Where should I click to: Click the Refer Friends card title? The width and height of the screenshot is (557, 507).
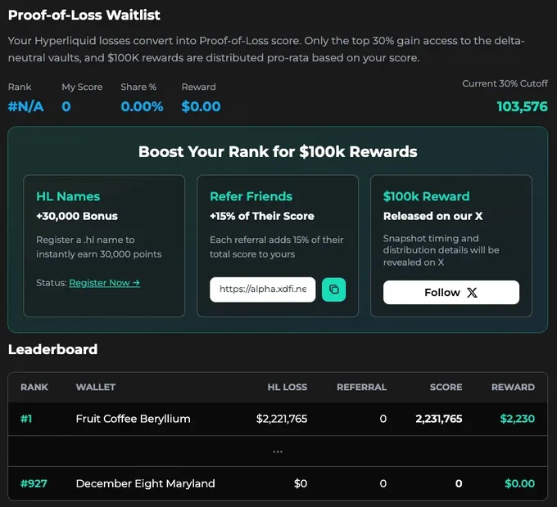pos(251,196)
